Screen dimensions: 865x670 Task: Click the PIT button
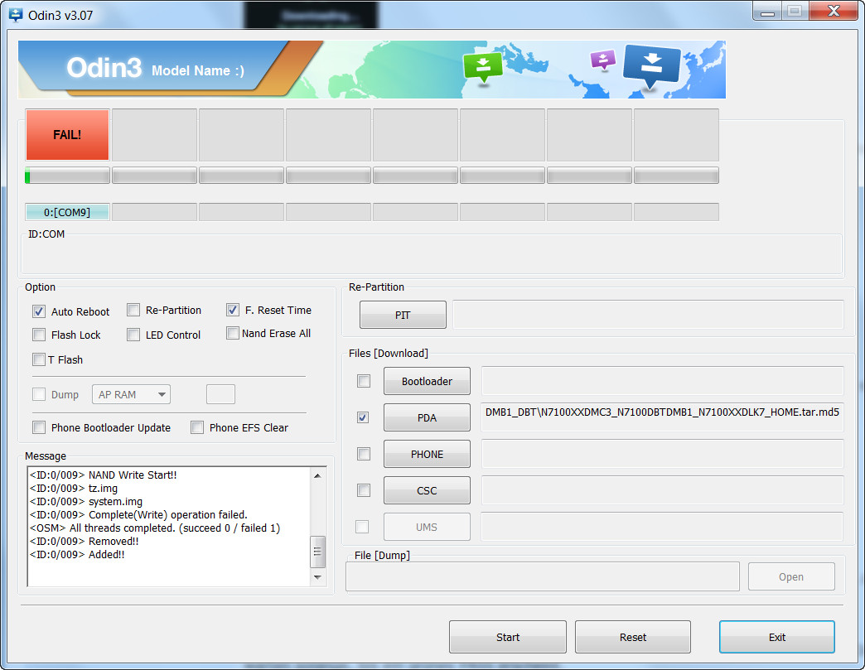[x=403, y=315]
